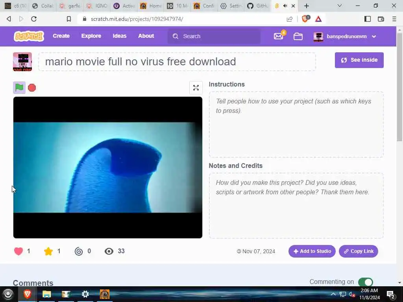
Task: Click the Create menu item
Action: pyautogui.click(x=61, y=36)
